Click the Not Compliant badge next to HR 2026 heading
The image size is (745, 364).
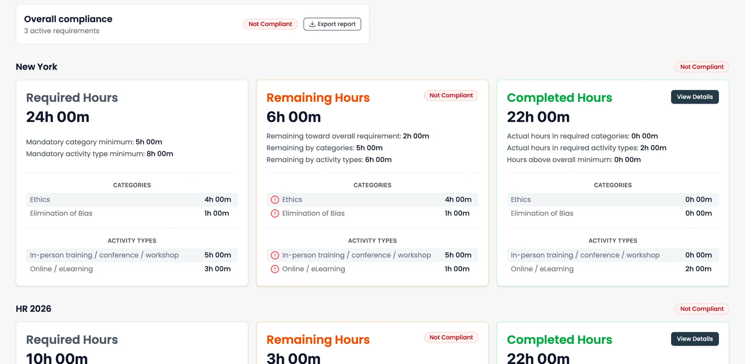(x=702, y=309)
